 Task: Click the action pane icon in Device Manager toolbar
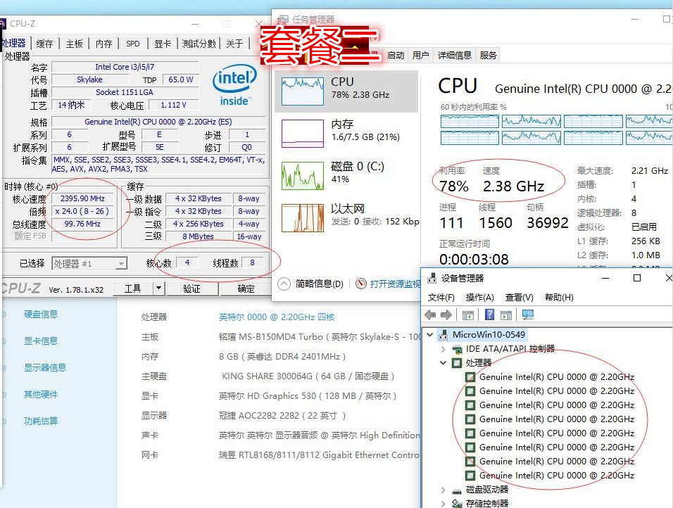(506, 315)
